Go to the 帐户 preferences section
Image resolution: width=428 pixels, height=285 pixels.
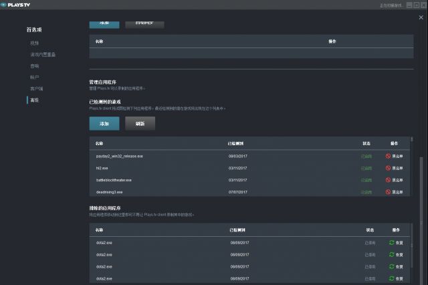click(34, 77)
